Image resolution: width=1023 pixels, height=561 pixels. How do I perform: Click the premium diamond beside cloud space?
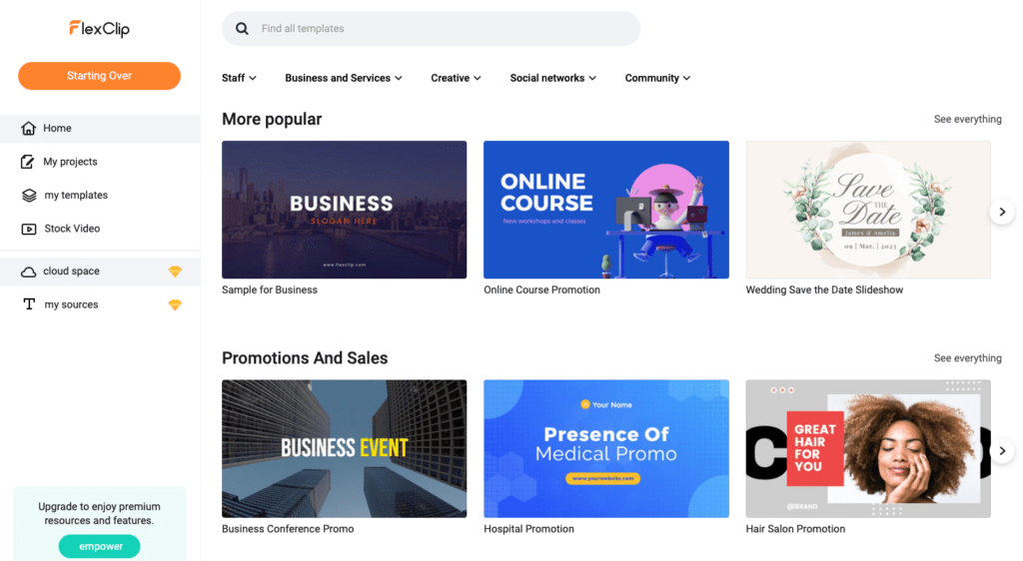tap(175, 272)
